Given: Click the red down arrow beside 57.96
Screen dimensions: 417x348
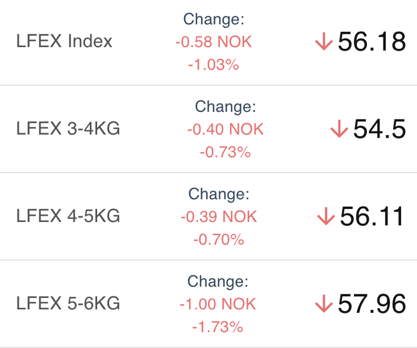Looking at the screenshot, I should (324, 303).
